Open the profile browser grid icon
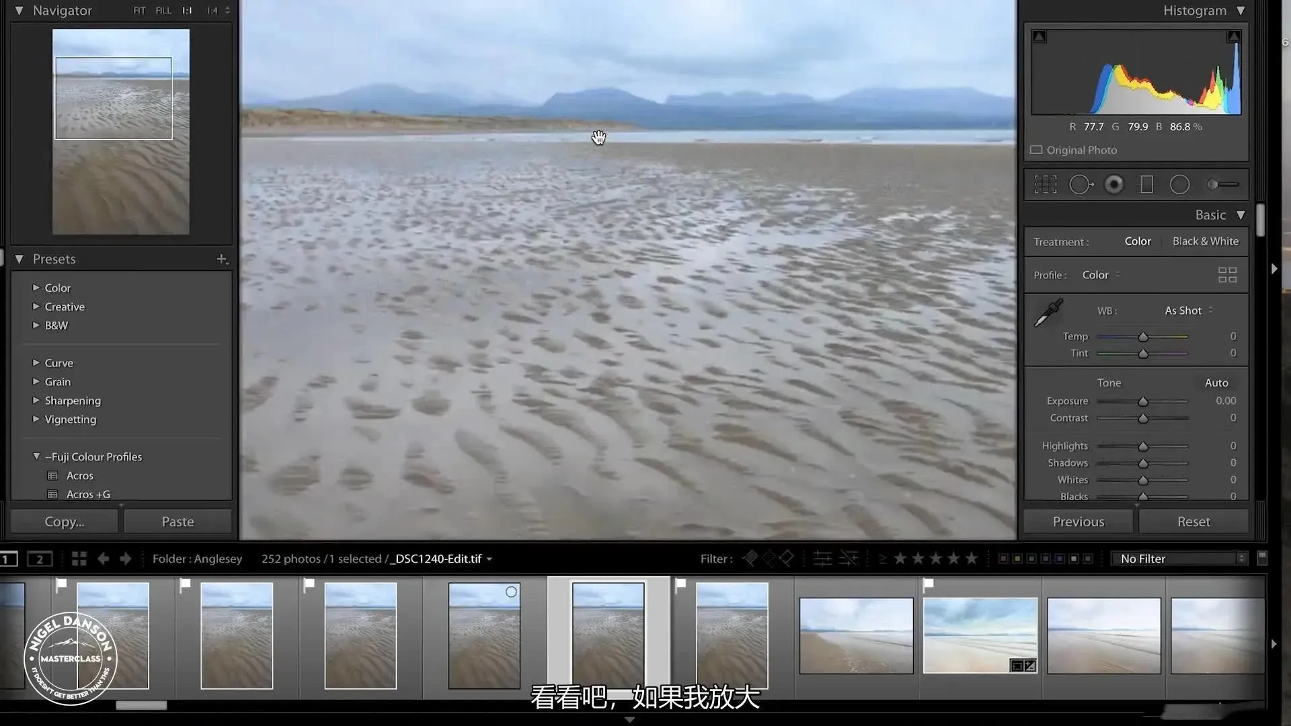The image size is (1291, 726). coord(1227,275)
